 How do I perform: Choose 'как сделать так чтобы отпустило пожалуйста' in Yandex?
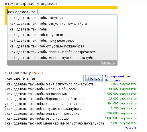click(x=62, y=24)
